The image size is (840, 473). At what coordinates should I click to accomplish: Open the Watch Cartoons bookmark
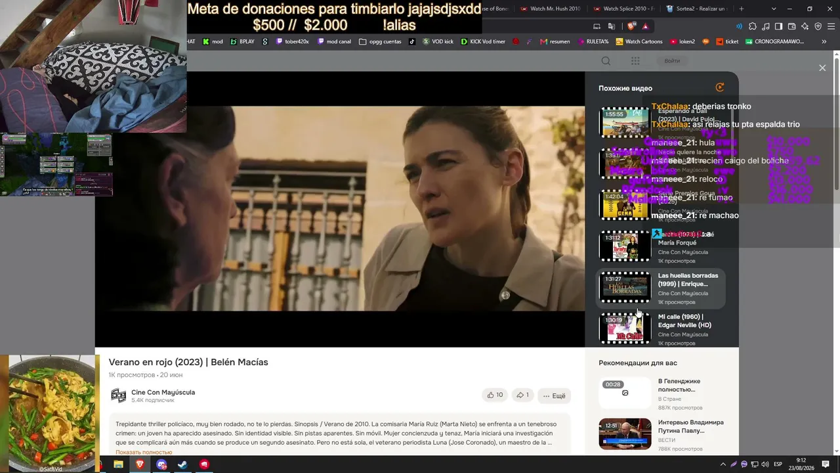639,41
